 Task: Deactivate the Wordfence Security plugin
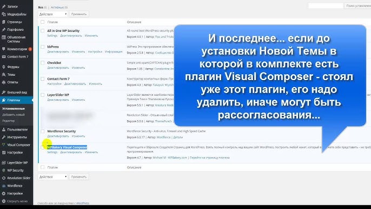pyautogui.click(x=58, y=136)
